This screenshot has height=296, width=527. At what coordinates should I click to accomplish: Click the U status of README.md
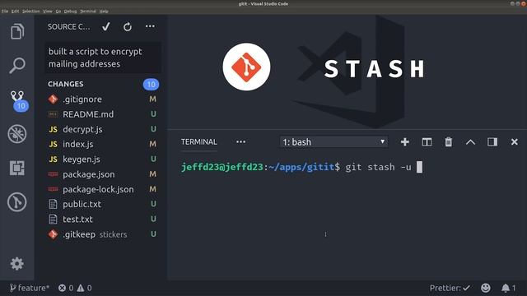click(153, 114)
